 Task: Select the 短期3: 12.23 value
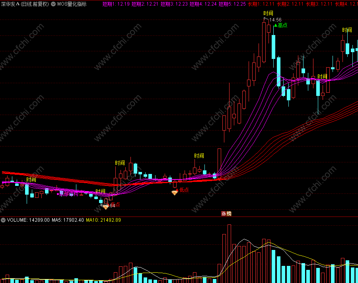pyautogui.click(x=174, y=4)
